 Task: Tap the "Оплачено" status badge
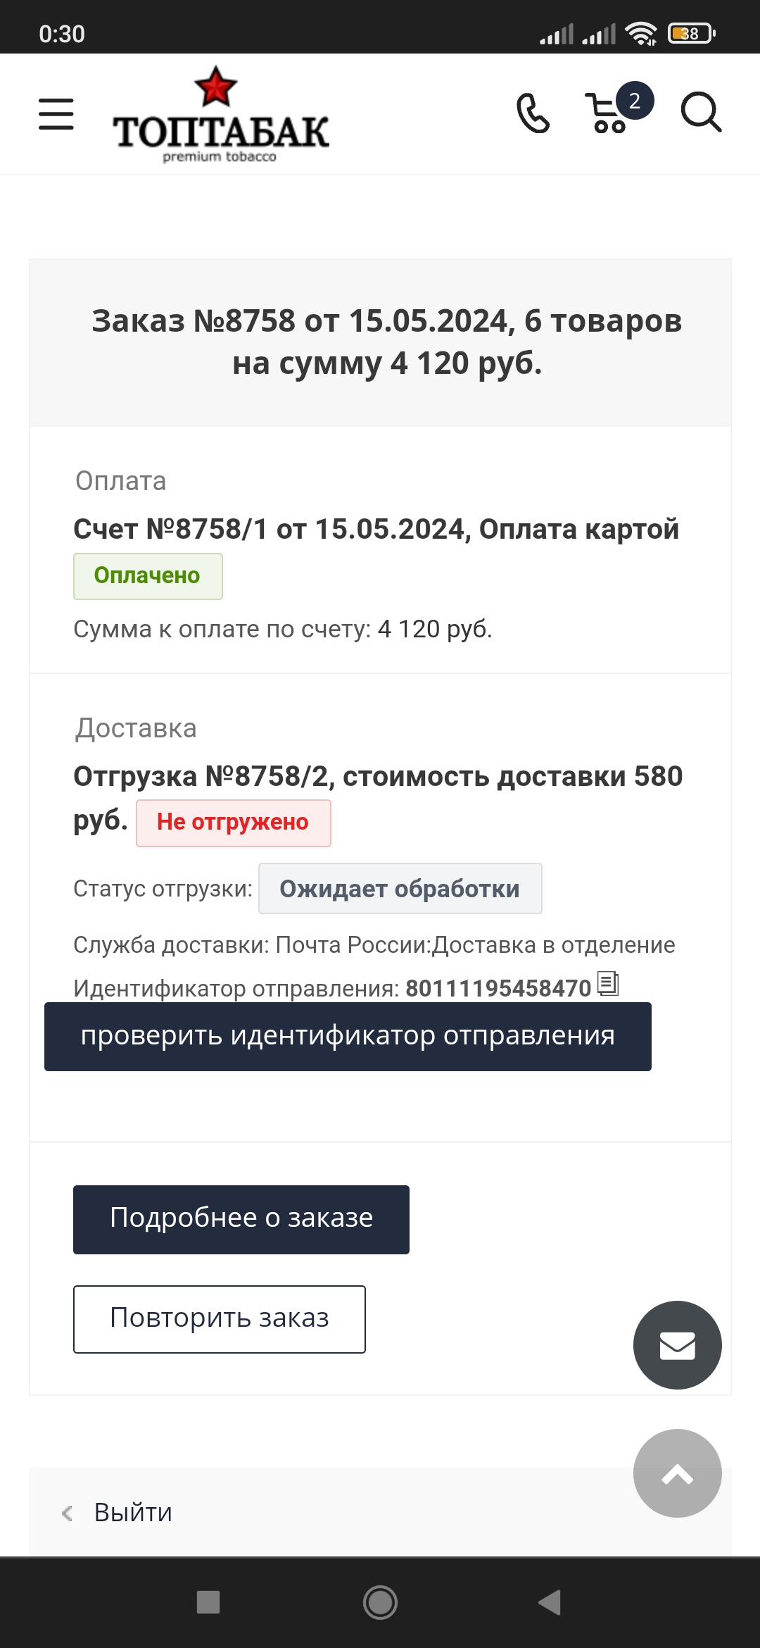[x=148, y=576]
